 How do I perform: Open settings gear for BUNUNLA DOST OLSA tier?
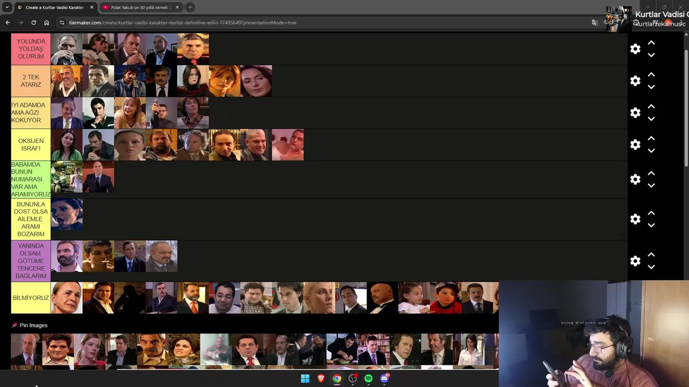coord(635,219)
